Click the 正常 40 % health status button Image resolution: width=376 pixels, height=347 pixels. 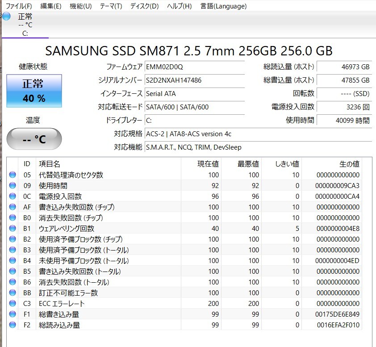pos(34,91)
